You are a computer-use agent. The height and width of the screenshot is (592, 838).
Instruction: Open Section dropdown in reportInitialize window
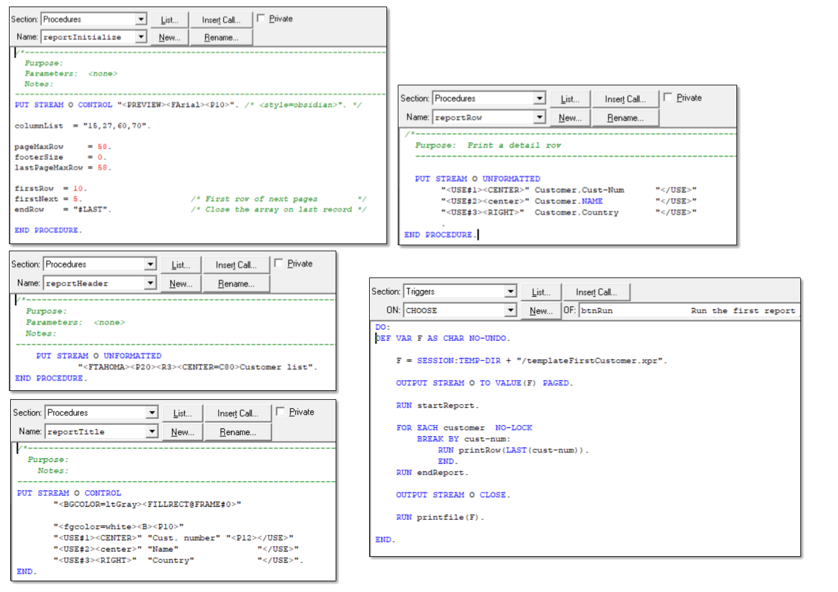pyautogui.click(x=141, y=19)
